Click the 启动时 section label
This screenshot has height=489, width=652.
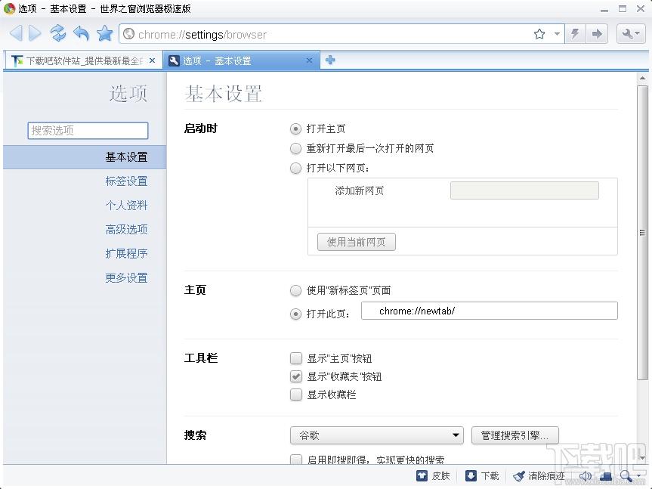click(x=201, y=128)
